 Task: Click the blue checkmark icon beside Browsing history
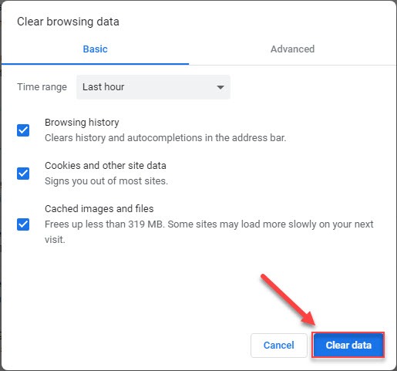coord(23,130)
